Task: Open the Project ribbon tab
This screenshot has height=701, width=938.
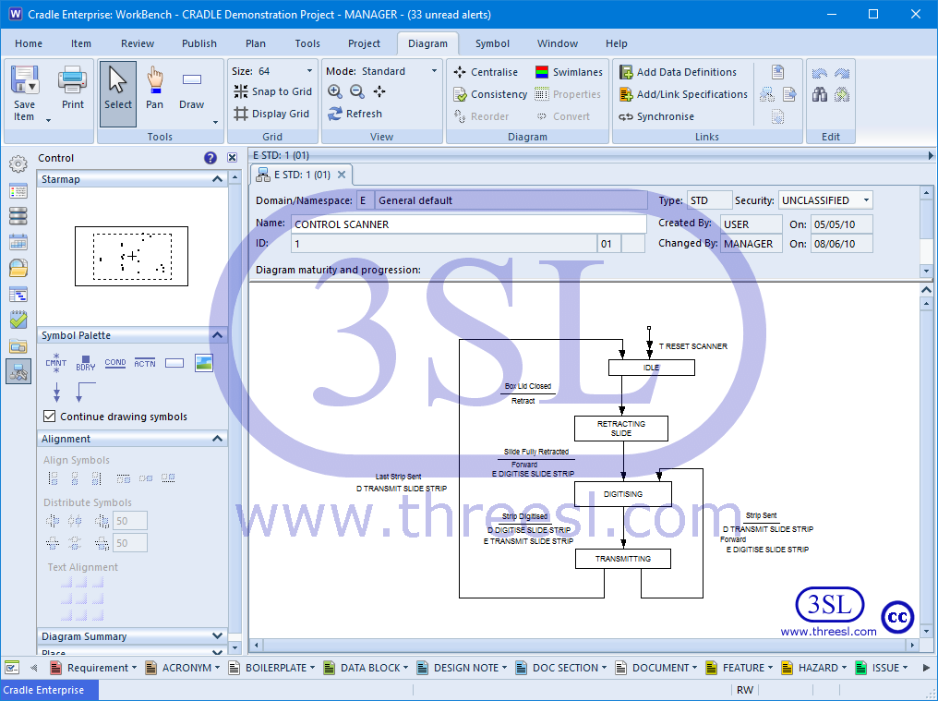Action: [x=364, y=43]
